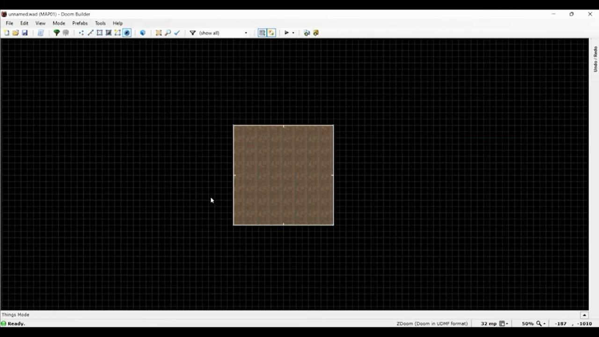This screenshot has width=599, height=337.
Task: Switch to Sectors mode
Action: [100, 33]
